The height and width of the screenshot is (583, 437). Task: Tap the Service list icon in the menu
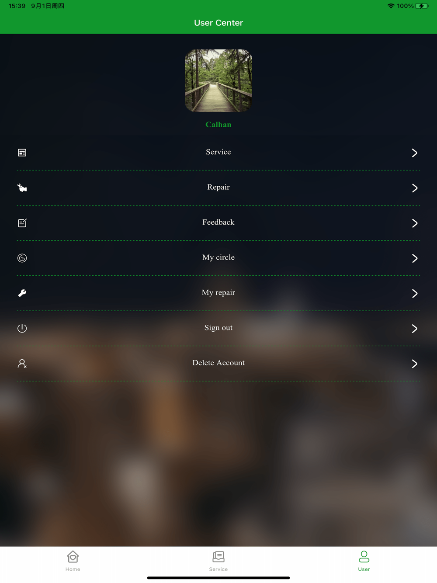pyautogui.click(x=22, y=153)
